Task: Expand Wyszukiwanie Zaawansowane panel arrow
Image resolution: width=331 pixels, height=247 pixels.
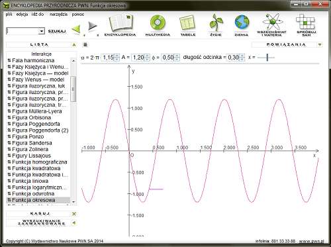Action: (x=74, y=222)
